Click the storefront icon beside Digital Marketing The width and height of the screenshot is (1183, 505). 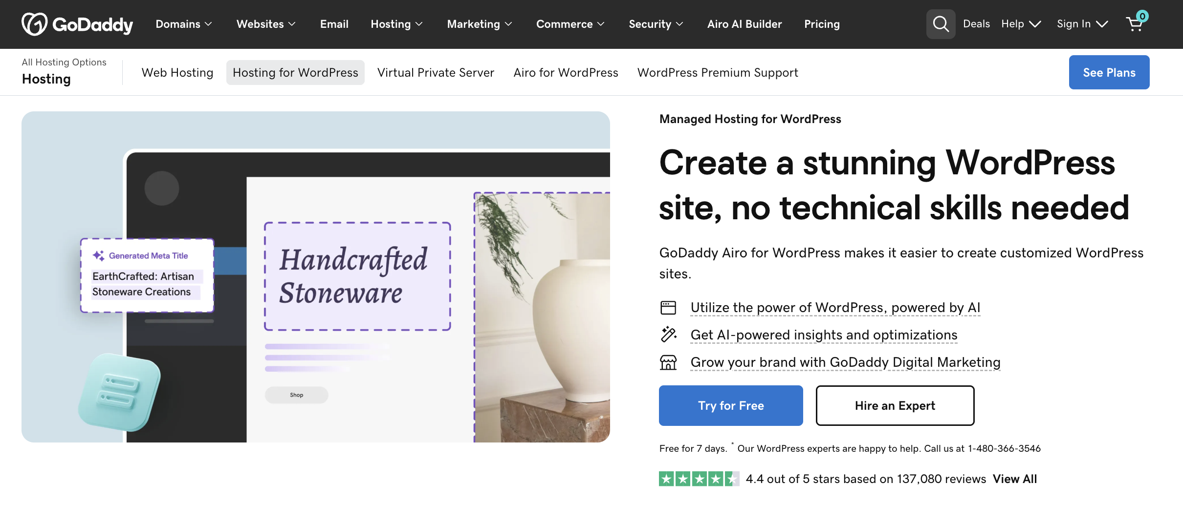tap(668, 362)
